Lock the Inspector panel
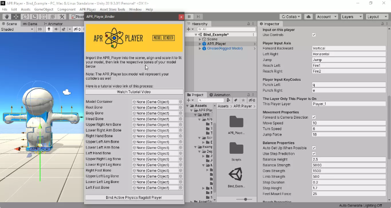Viewport: 391px width, 208px height. (382, 24)
